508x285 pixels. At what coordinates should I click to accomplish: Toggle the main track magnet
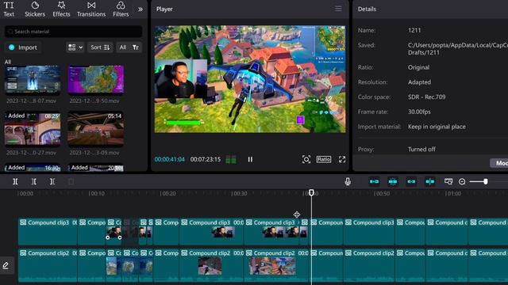click(x=374, y=181)
